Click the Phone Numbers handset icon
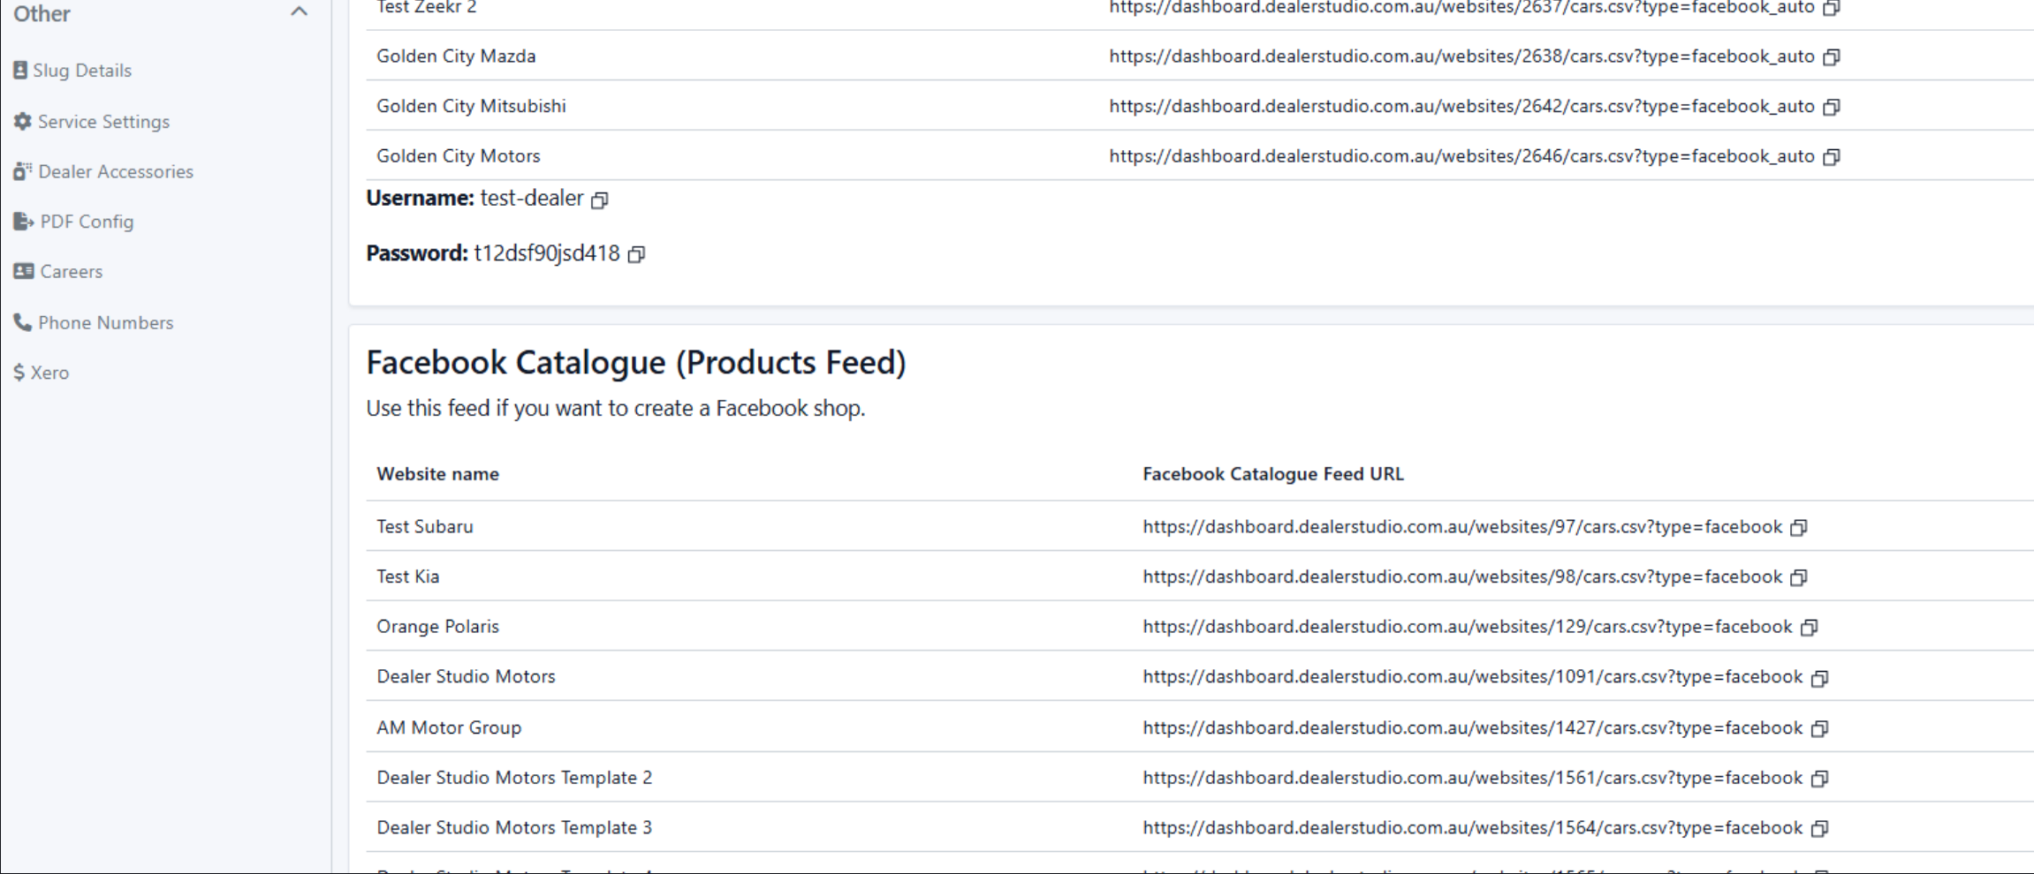The width and height of the screenshot is (2034, 874). coord(22,322)
